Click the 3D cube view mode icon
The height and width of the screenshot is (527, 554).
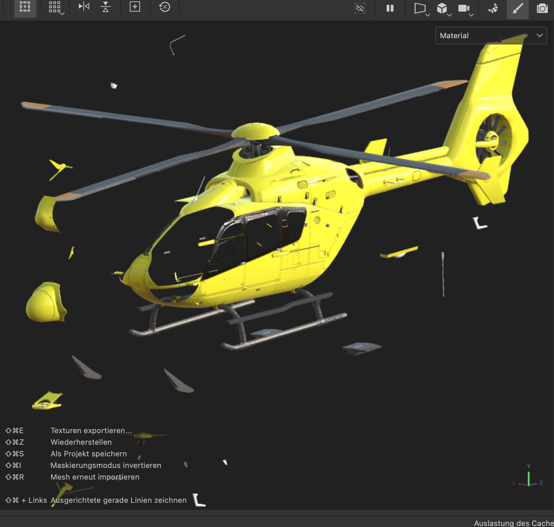(442, 8)
